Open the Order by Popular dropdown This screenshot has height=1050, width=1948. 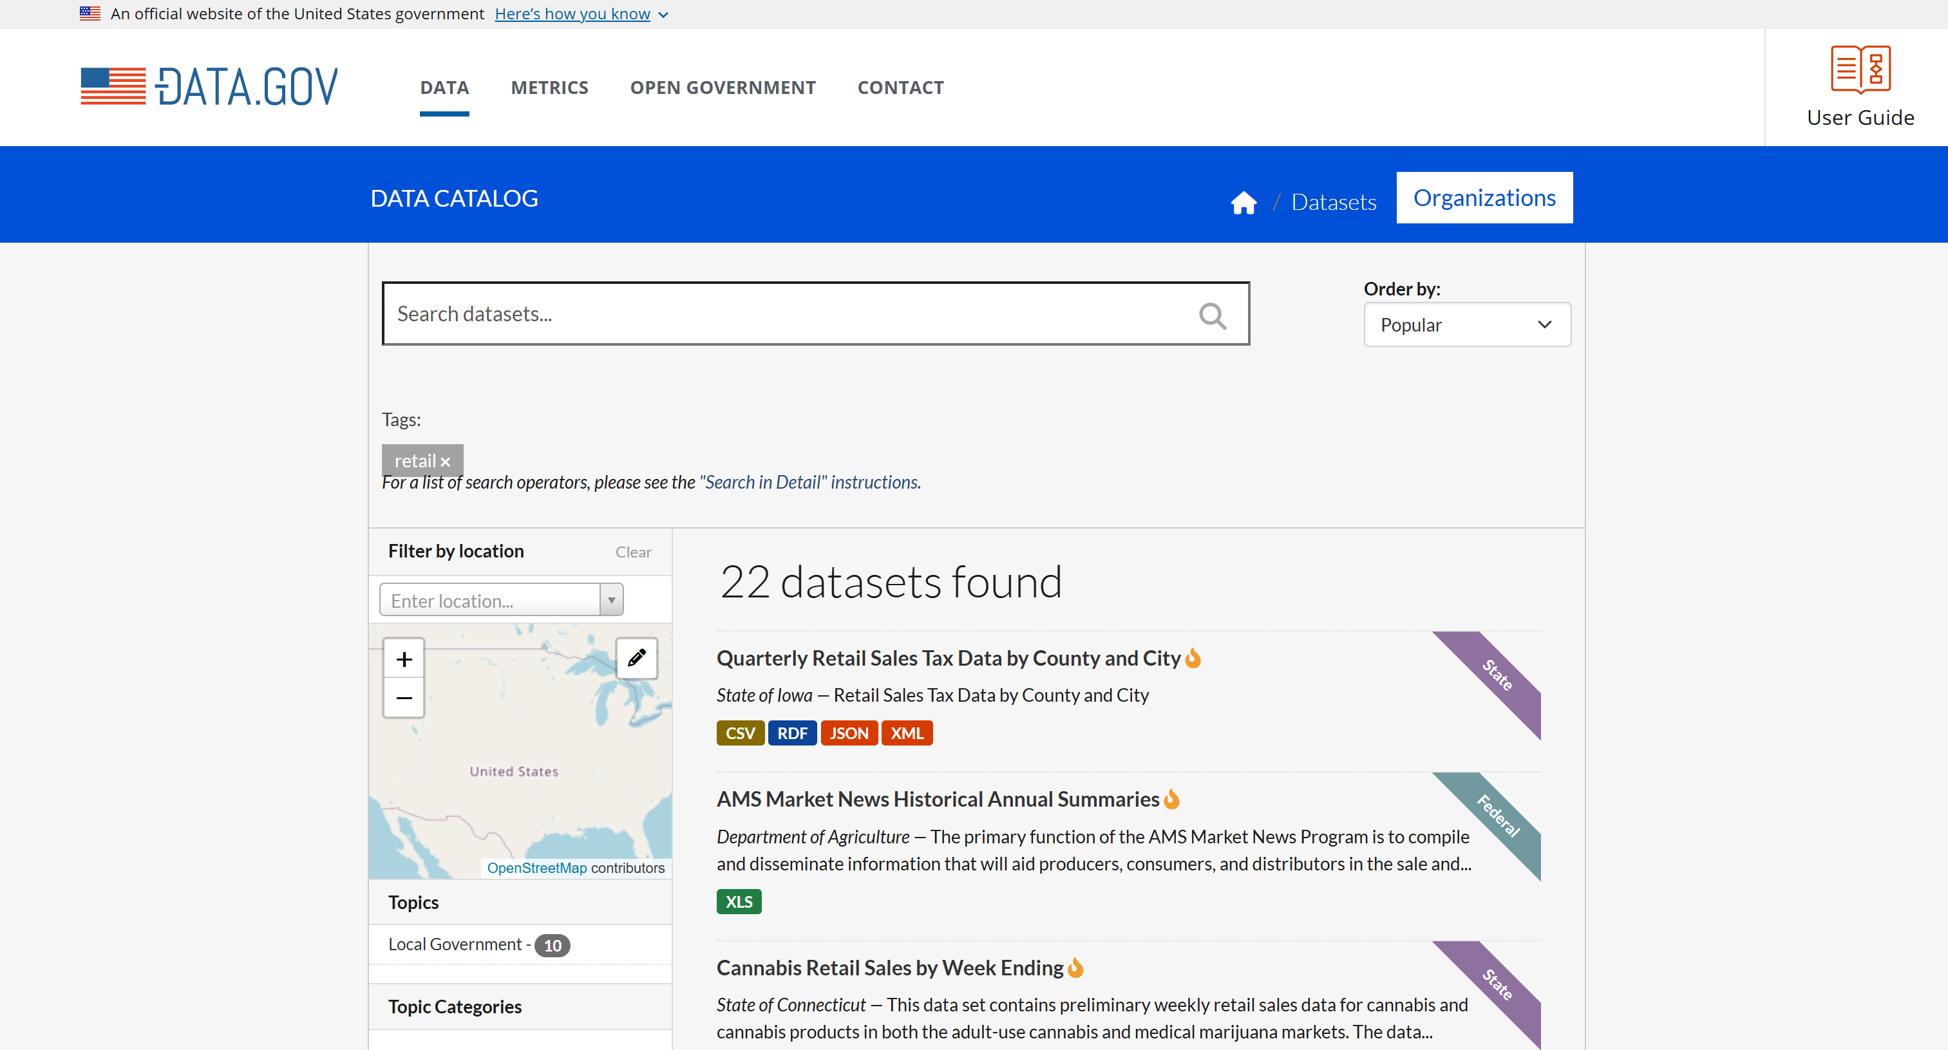click(x=1466, y=324)
